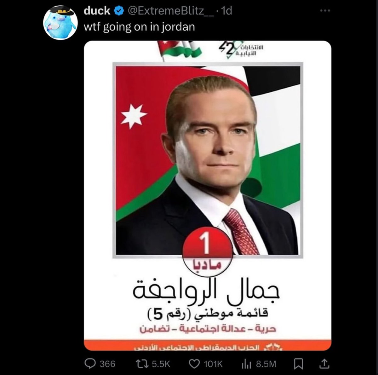
Task: Click the 5.5K reposts count
Action: click(161, 364)
